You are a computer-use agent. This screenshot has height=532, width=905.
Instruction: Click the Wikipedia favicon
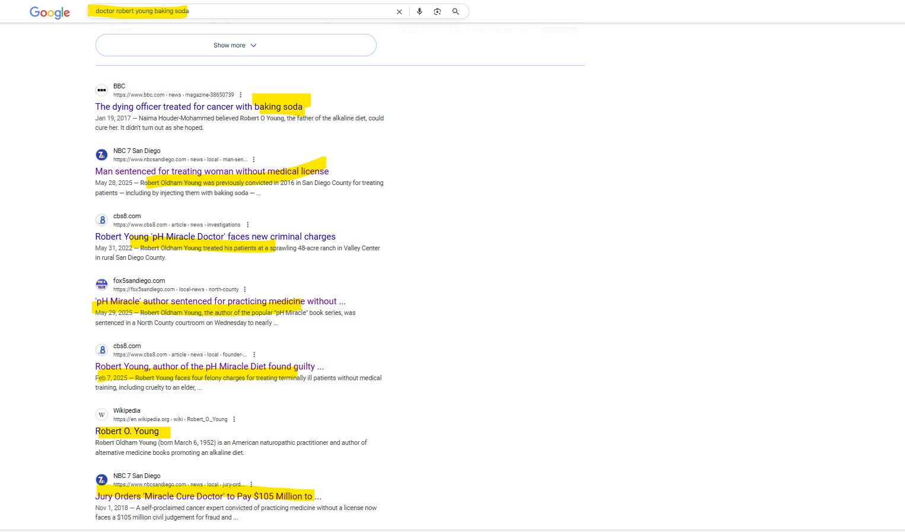point(101,415)
